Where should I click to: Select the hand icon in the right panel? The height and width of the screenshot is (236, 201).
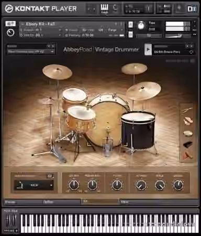188,121
